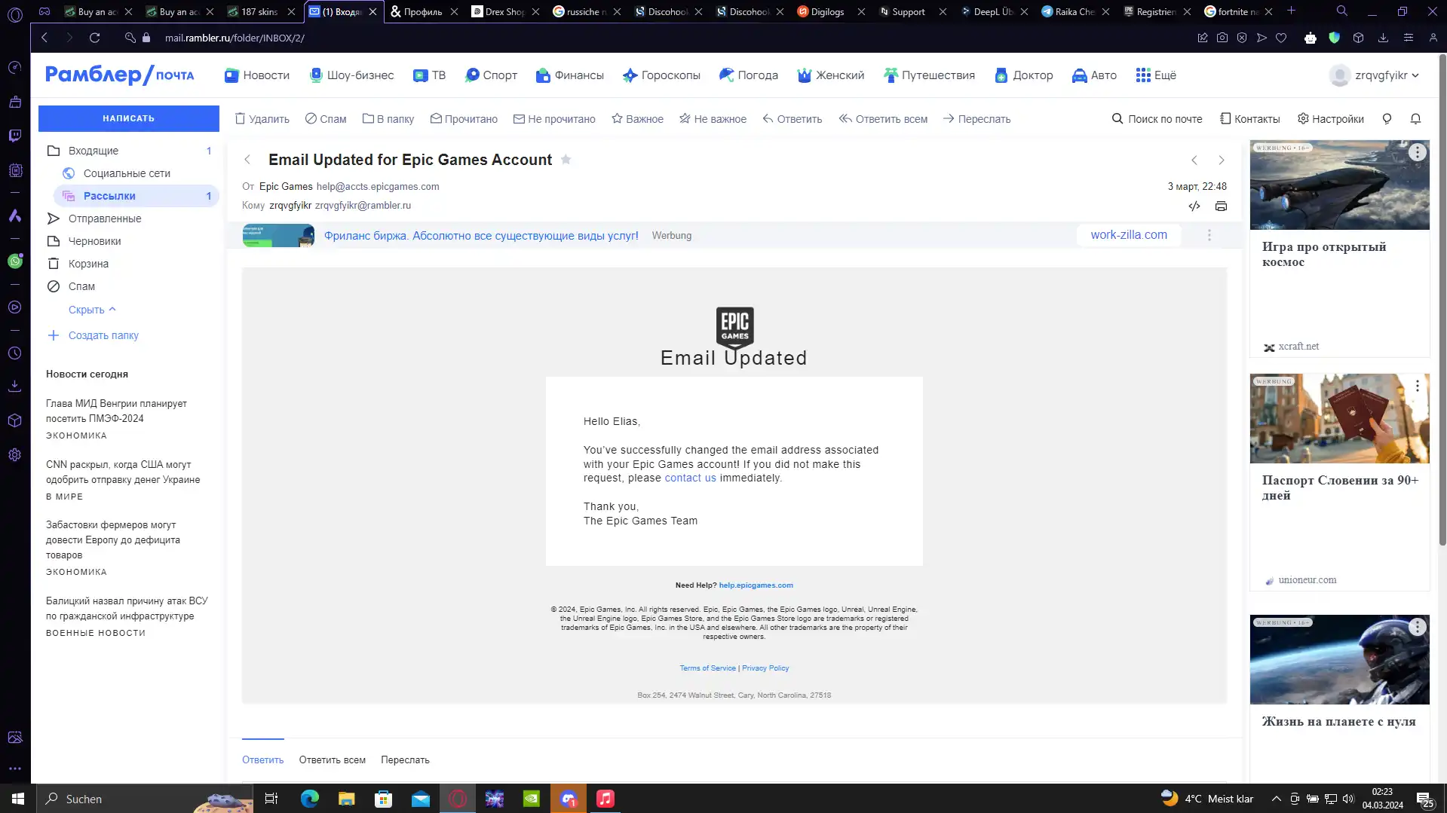Open the next message arrow
Image resolution: width=1447 pixels, height=813 pixels.
click(1222, 160)
